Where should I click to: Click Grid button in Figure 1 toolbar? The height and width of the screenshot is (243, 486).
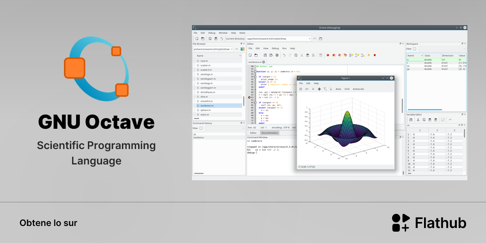347,89
